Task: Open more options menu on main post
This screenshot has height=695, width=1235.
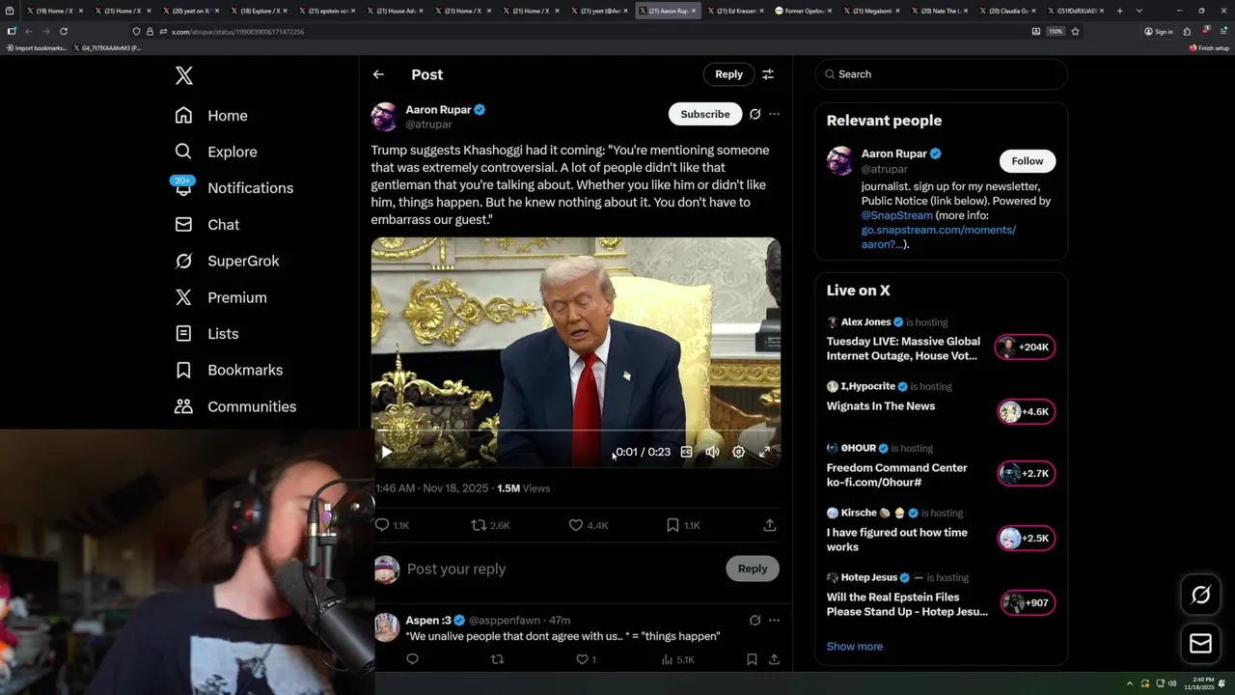Action: [774, 114]
